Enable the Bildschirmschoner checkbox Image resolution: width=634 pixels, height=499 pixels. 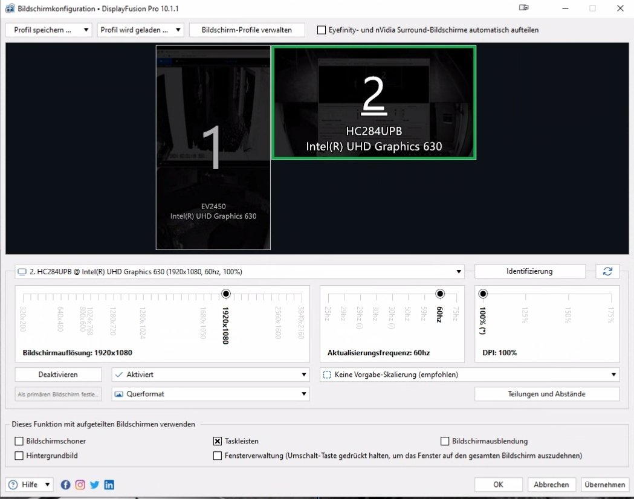click(19, 441)
